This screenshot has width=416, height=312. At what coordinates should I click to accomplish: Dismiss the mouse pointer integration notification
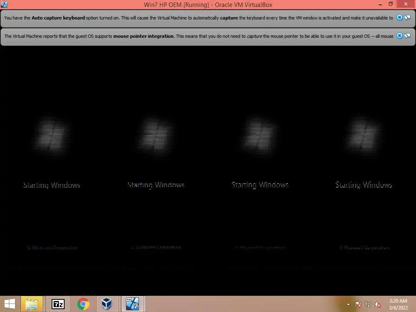[399, 36]
